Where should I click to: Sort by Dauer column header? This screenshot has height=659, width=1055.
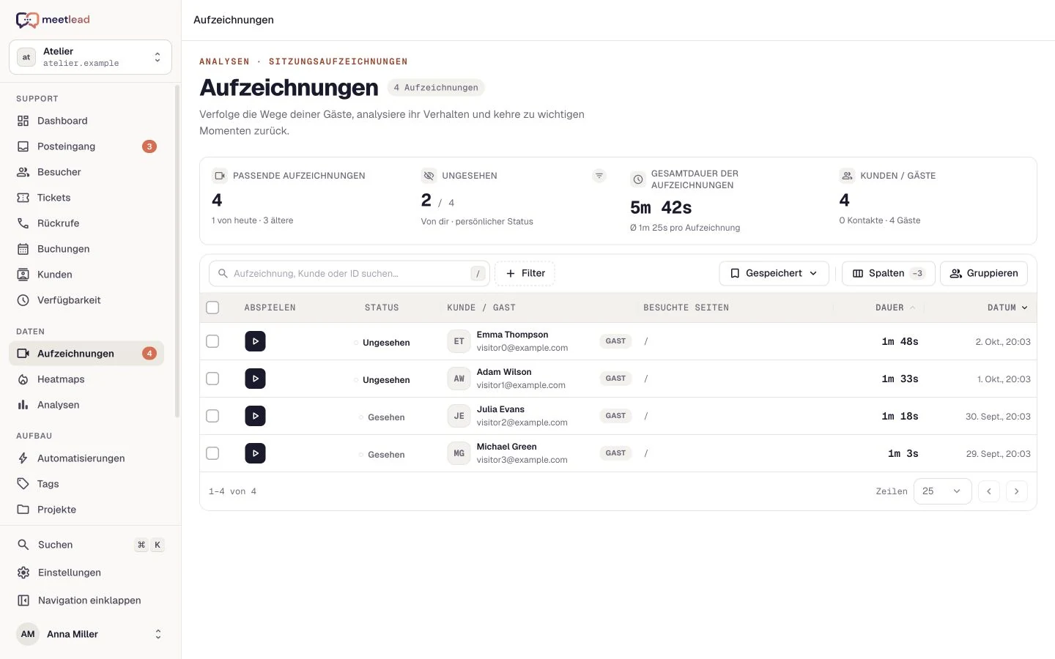tap(895, 308)
